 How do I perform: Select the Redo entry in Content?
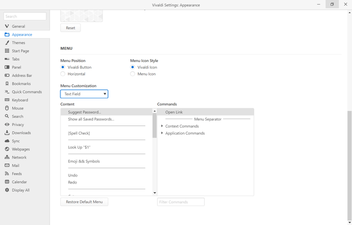click(x=107, y=182)
